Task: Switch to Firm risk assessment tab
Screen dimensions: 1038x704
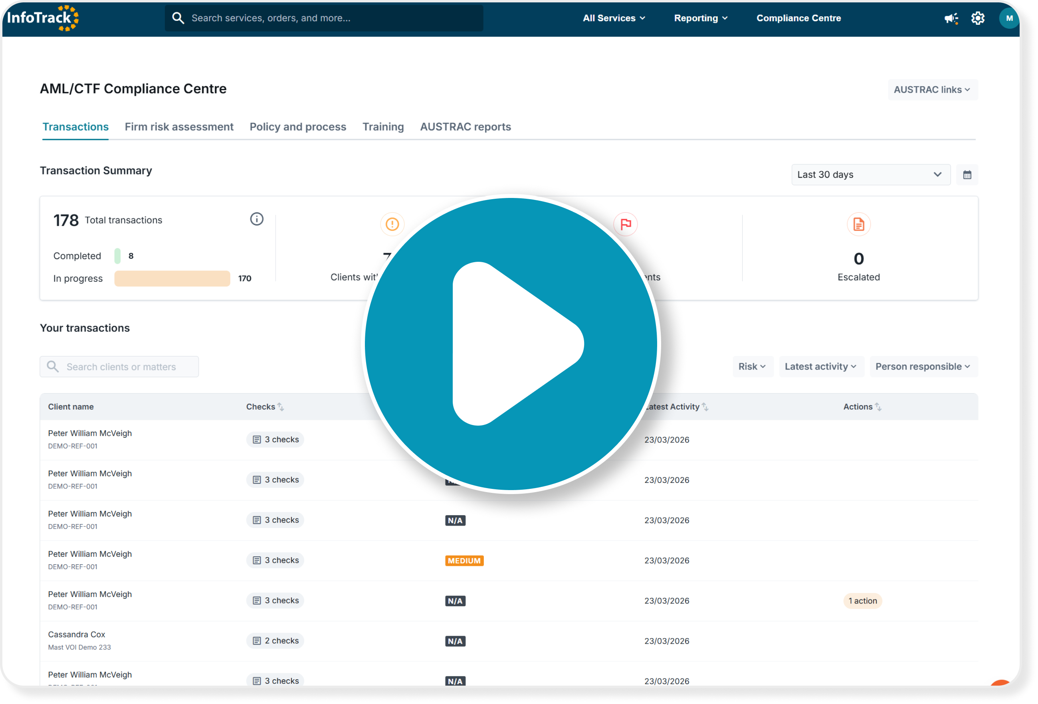Action: click(179, 127)
